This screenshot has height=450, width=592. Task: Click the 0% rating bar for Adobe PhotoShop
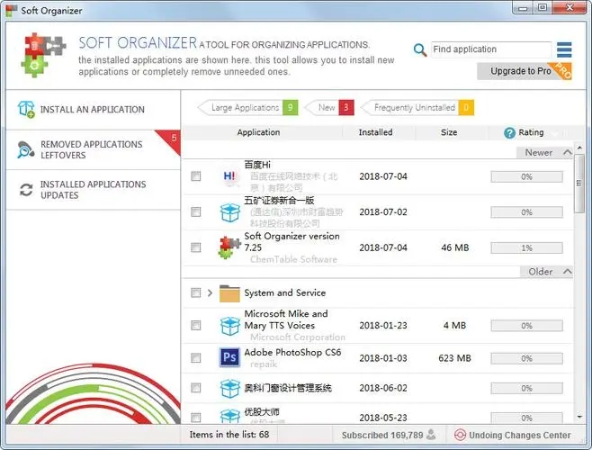pyautogui.click(x=526, y=358)
